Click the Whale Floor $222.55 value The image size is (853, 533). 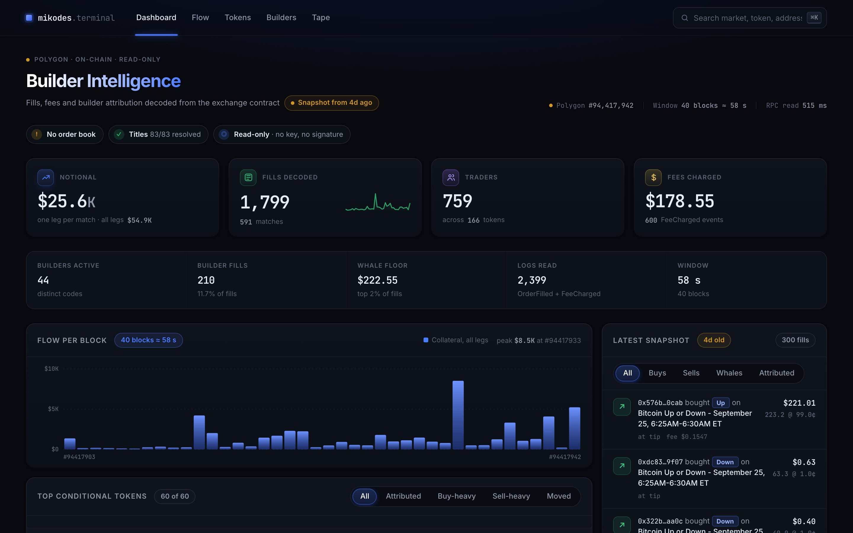[x=378, y=280]
